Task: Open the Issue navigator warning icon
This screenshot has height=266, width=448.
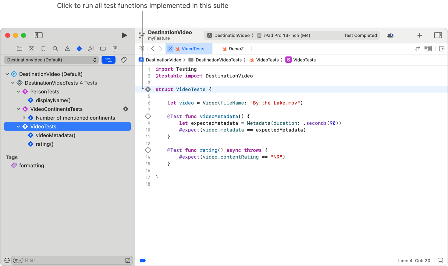Action: [x=67, y=49]
